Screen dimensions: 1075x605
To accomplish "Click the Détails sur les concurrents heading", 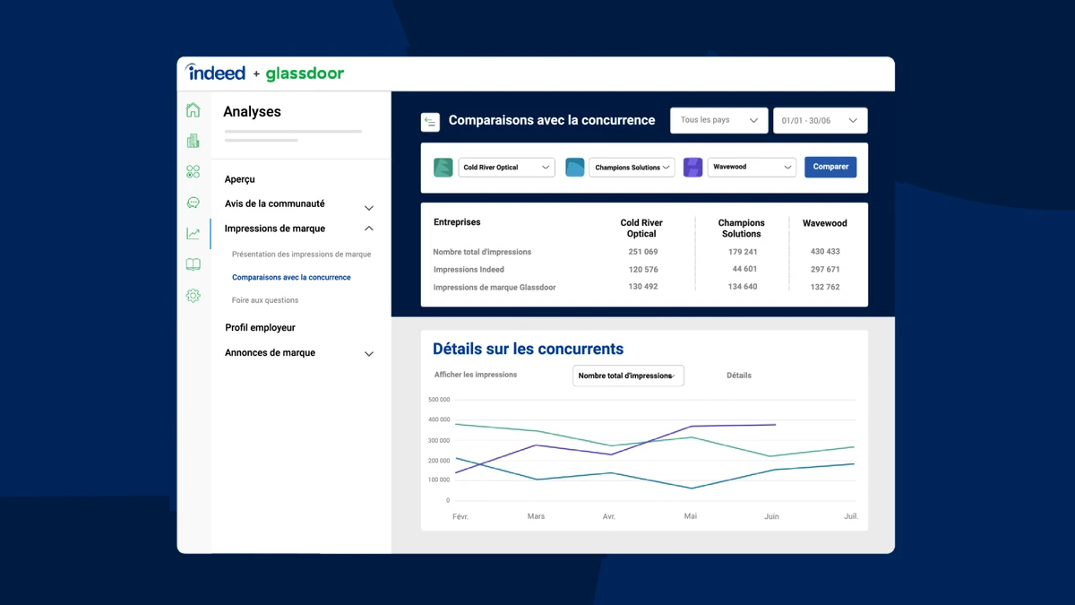I will pos(528,350).
